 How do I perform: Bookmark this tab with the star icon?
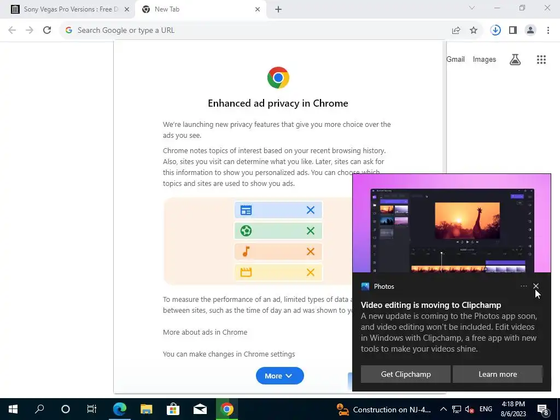(474, 31)
